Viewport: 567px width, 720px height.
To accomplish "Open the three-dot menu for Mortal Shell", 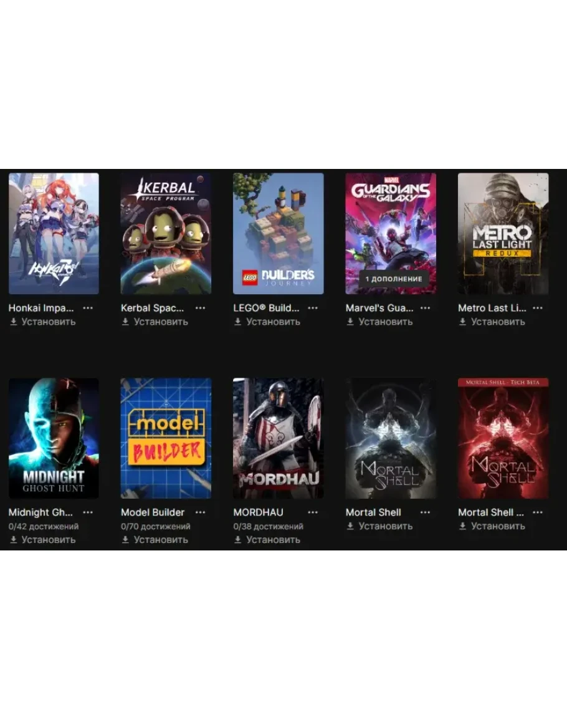I will pos(425,512).
